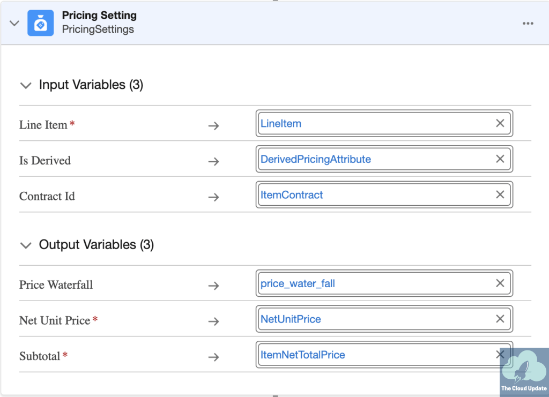The image size is (549, 397).
Task: Collapse the Output Variables section
Action: 25,245
